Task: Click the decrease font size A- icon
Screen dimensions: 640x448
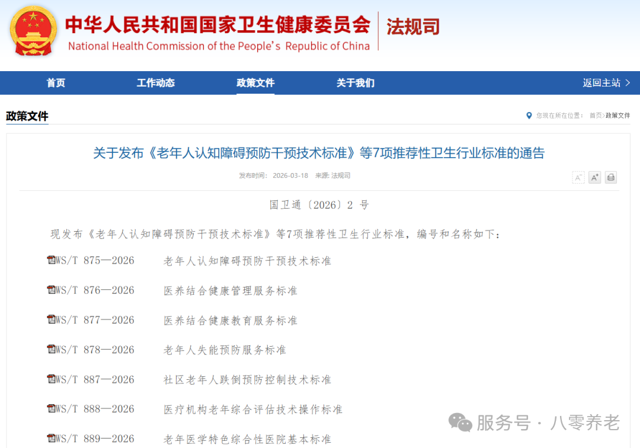Action: tap(578, 177)
